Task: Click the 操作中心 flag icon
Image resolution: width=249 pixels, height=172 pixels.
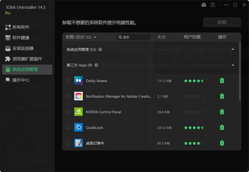Action: click(x=8, y=80)
